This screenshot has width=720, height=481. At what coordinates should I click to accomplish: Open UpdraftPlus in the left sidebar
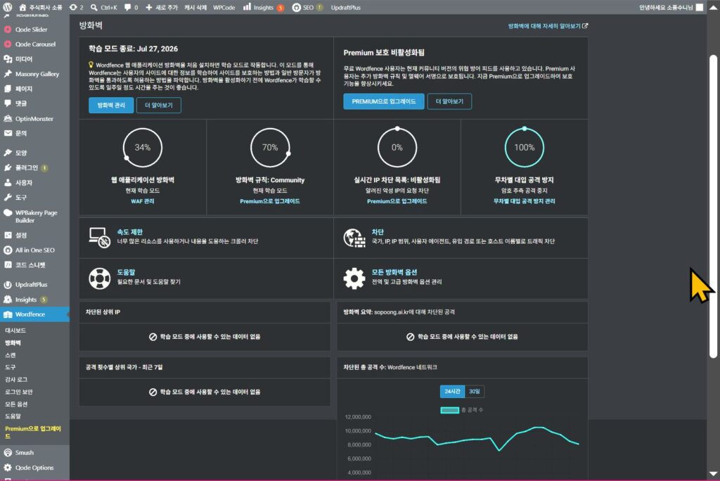click(x=31, y=284)
